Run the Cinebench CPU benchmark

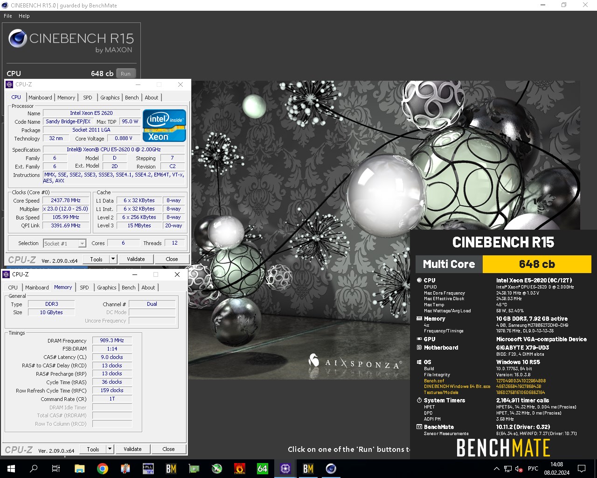point(126,73)
